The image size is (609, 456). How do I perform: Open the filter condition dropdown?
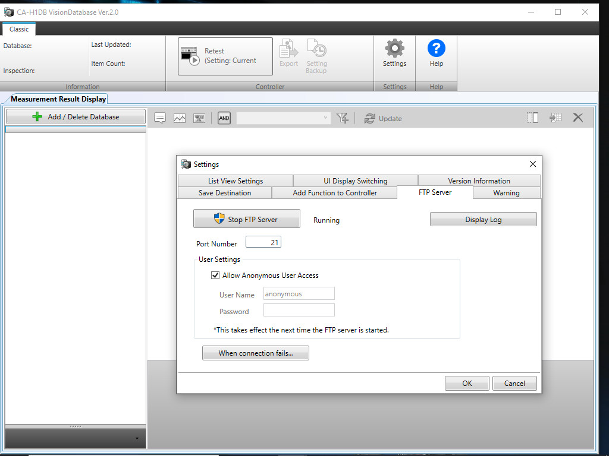(284, 118)
